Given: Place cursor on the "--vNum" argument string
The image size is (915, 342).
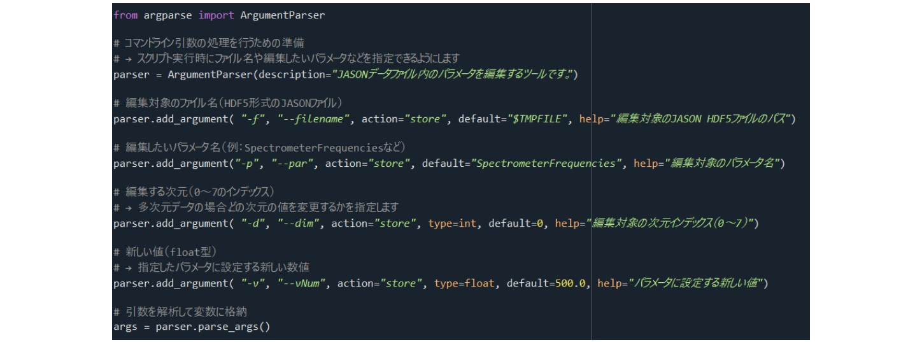Looking at the screenshot, I should (301, 283).
